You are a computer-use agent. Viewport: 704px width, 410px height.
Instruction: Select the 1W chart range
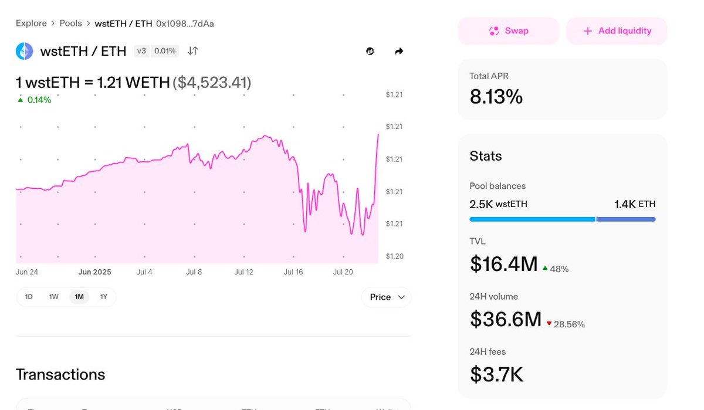54,297
